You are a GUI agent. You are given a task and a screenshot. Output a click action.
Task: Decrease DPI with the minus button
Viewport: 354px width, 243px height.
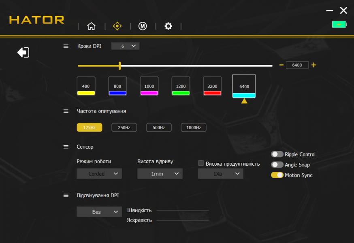pos(281,65)
